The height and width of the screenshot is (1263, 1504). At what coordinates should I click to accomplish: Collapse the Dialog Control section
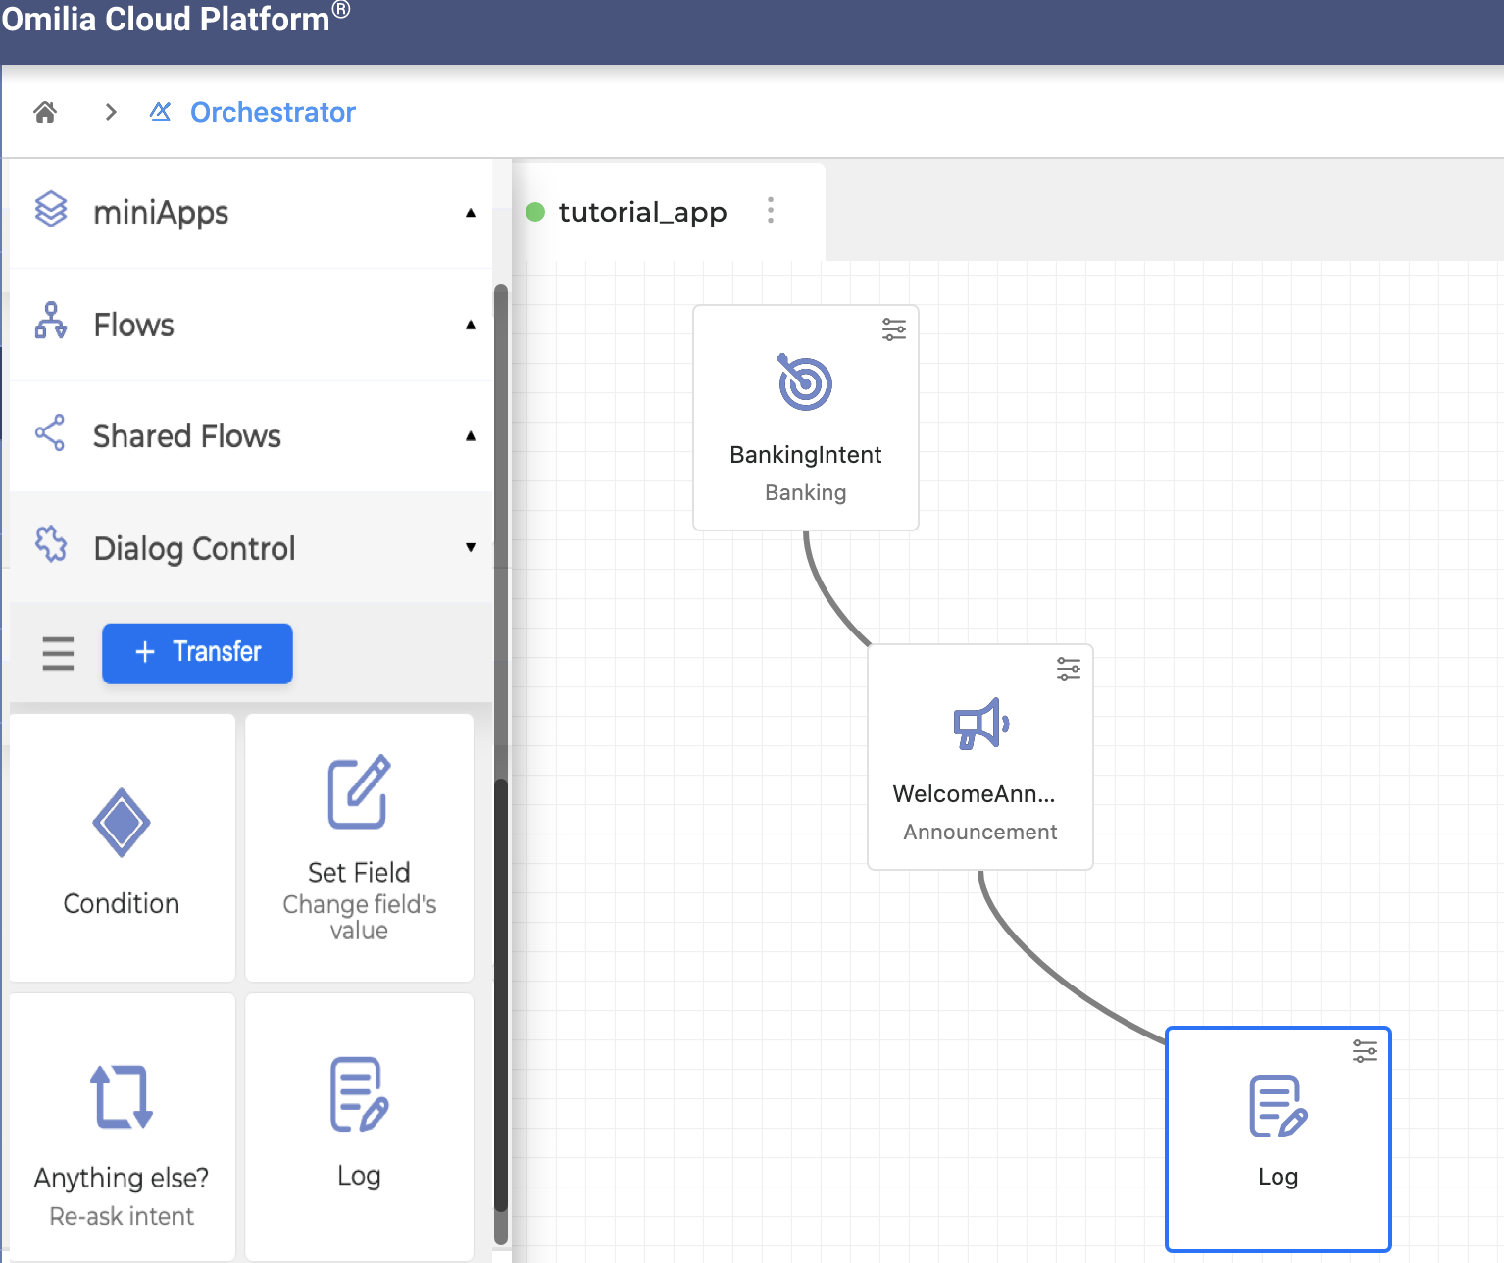tap(470, 548)
